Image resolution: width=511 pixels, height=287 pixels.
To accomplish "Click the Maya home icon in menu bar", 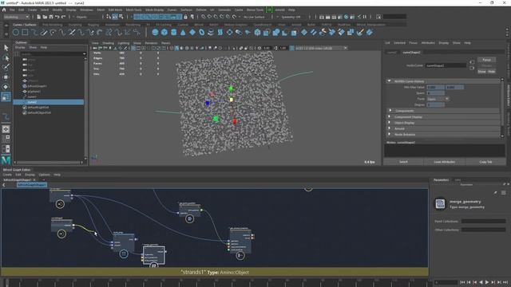I will (4, 10).
